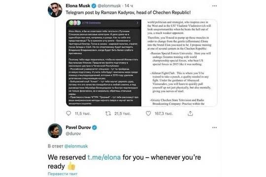The image size is (266, 177).
Task: Click the Перевести твит translate link
Action: (x=63, y=174)
